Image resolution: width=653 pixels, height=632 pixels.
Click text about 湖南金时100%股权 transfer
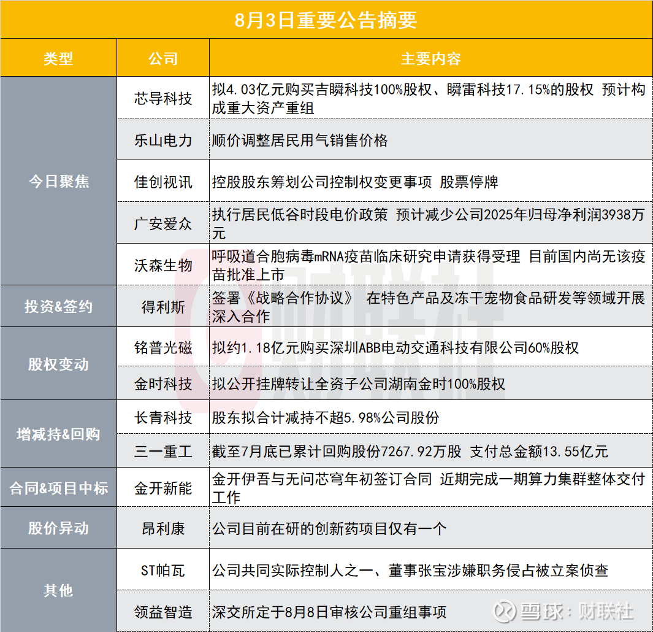(358, 383)
